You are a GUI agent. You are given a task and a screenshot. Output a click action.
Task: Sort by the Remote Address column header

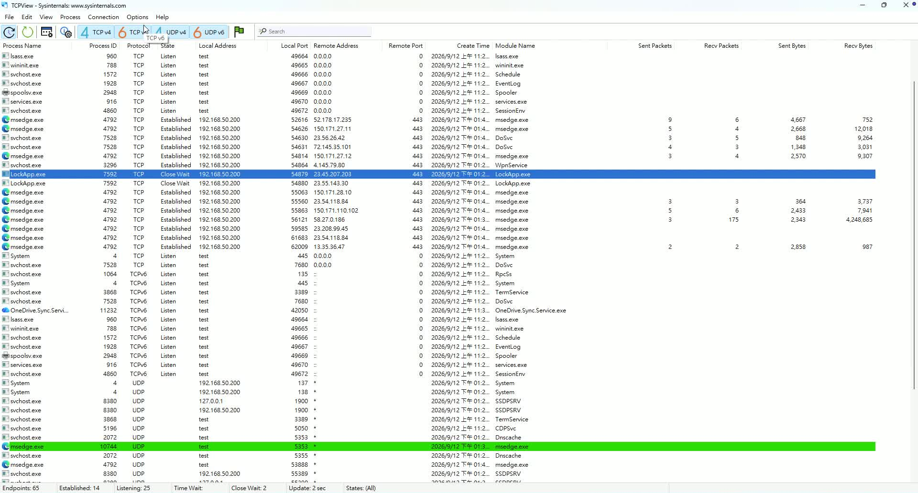347,46
